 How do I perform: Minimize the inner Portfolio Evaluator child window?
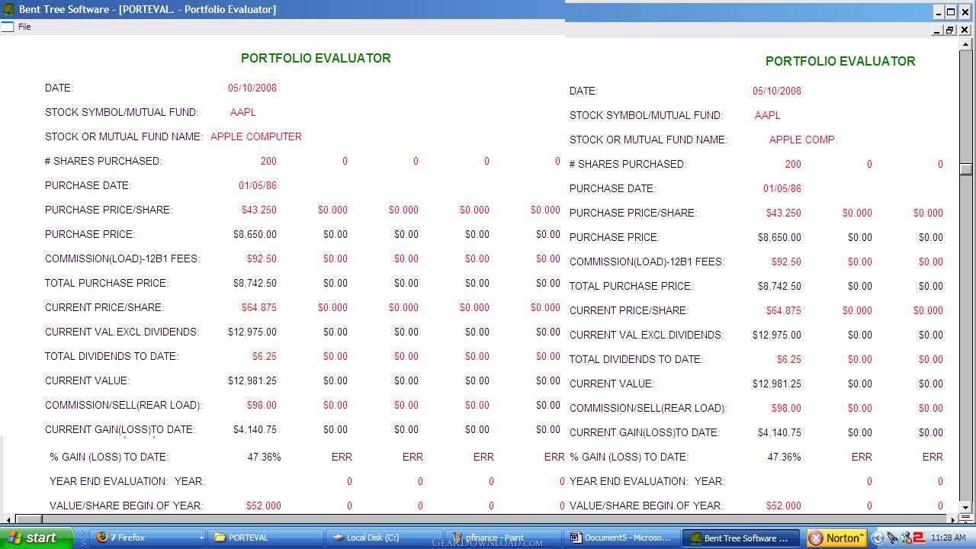(937, 30)
